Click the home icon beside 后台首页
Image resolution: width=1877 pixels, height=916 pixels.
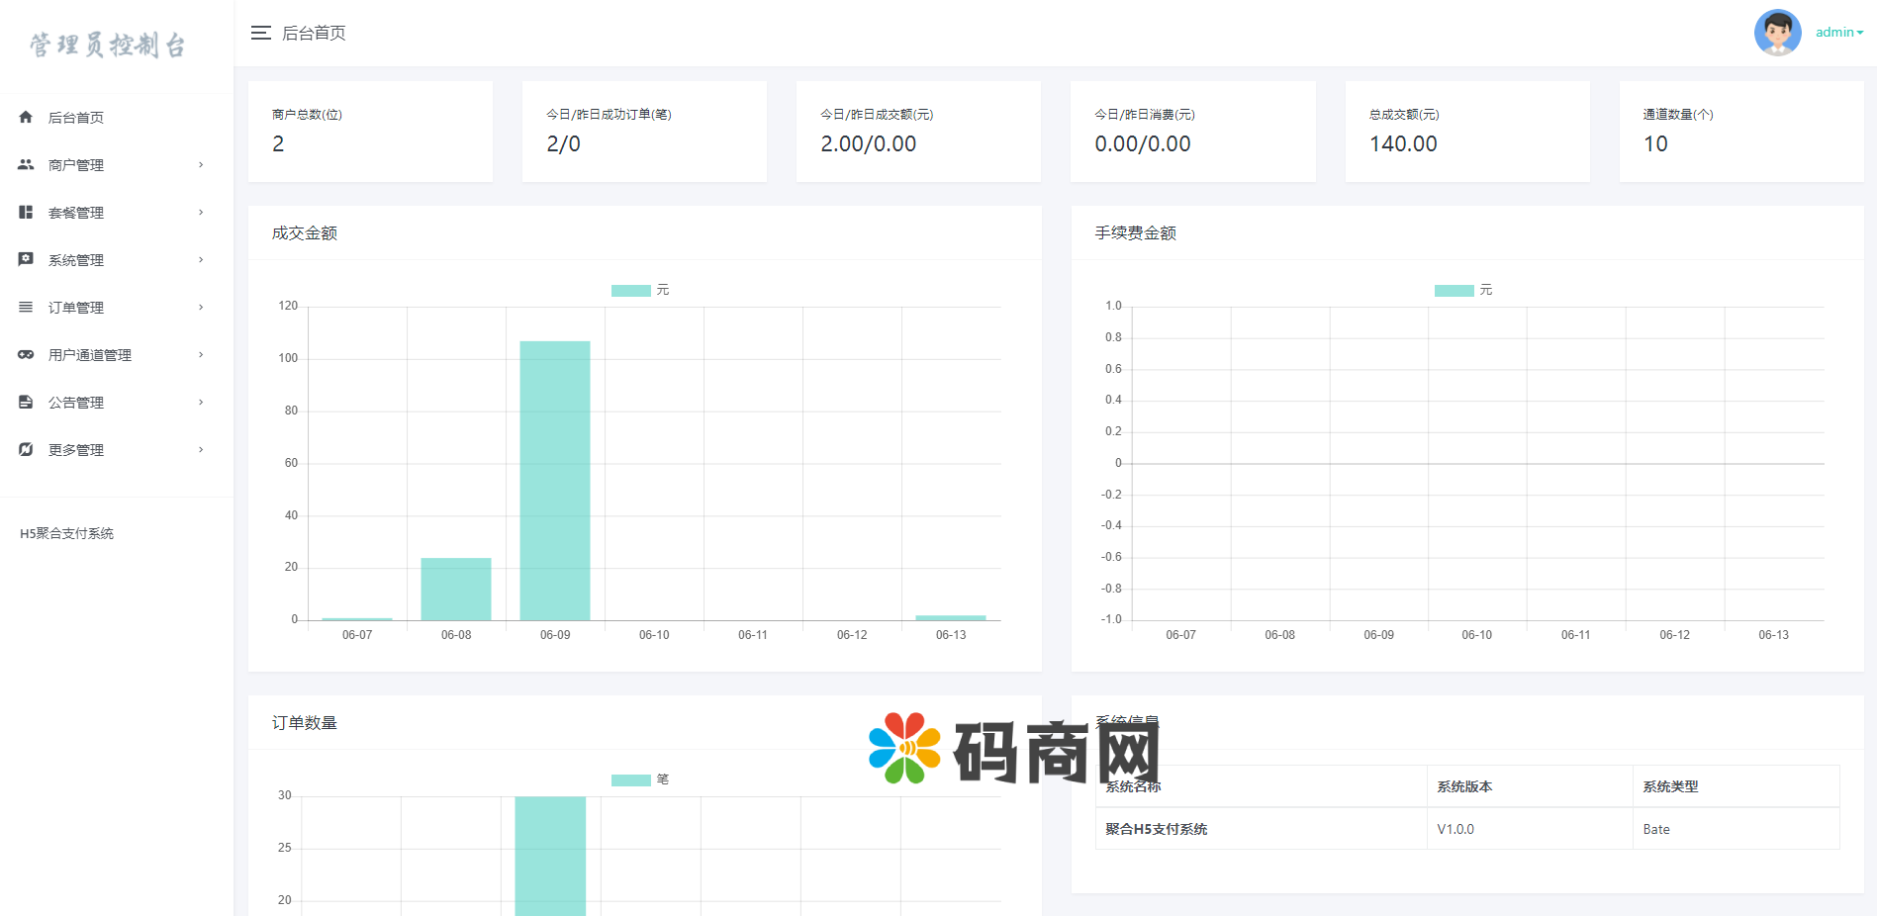point(26,117)
